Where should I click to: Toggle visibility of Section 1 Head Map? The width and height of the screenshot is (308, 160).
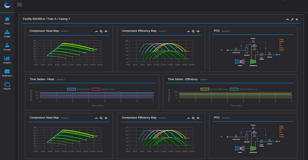(x=106, y=31)
